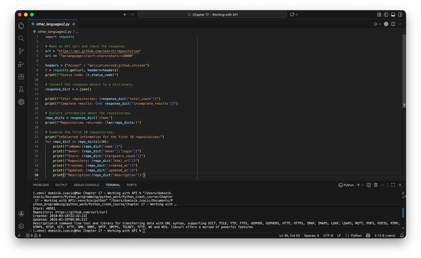Viewport: 421px width, 258px height.
Task: Click the Copilot status icon
Action: pos(368,235)
